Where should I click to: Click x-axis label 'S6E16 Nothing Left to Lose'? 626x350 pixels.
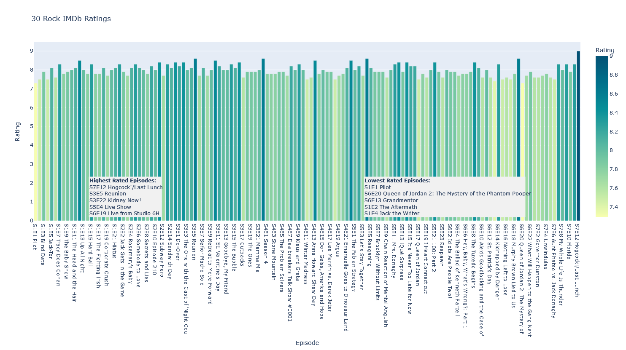point(505,259)
